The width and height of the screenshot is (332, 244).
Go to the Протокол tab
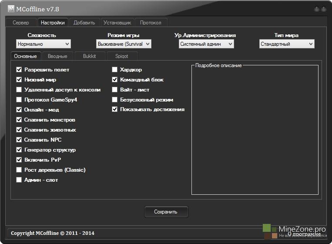coord(151,23)
